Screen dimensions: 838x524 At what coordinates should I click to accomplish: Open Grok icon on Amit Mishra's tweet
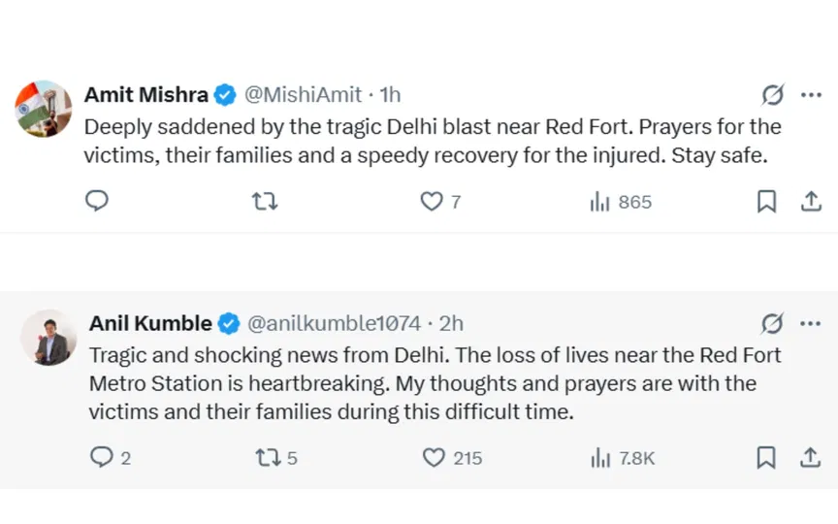tap(772, 94)
